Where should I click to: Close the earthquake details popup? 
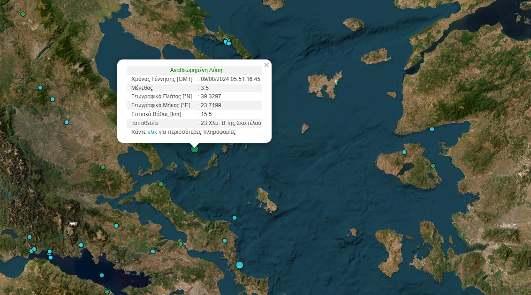266,65
